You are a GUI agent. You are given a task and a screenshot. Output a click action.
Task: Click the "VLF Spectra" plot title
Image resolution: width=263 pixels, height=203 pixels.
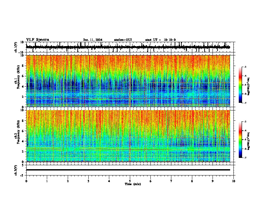tap(38, 40)
